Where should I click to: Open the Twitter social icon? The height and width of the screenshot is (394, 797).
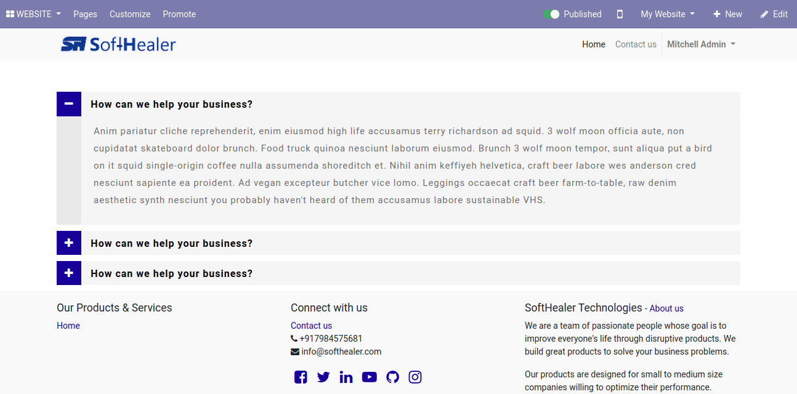tap(323, 377)
